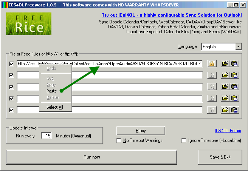Click the lock icon for the first feed row
Image resolution: width=248 pixels, height=171 pixels.
212,64
